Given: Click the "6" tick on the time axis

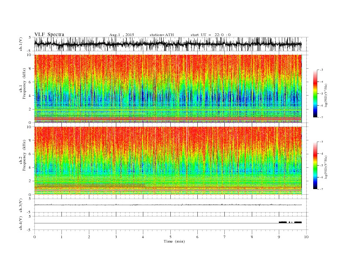Looking at the screenshot, I should click(197, 237).
